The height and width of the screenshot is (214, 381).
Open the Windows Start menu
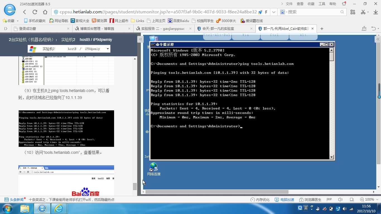7,208
